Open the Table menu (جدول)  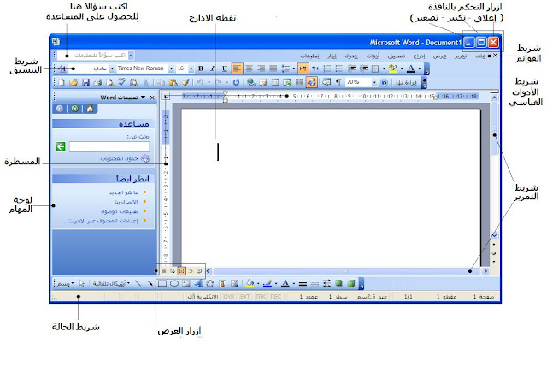click(351, 56)
